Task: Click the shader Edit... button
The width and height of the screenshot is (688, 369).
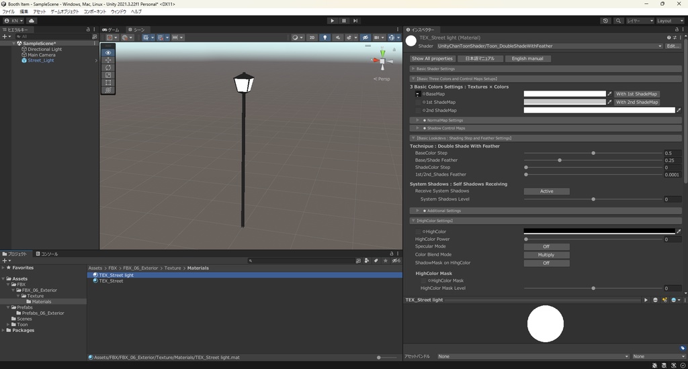Action: pos(673,46)
